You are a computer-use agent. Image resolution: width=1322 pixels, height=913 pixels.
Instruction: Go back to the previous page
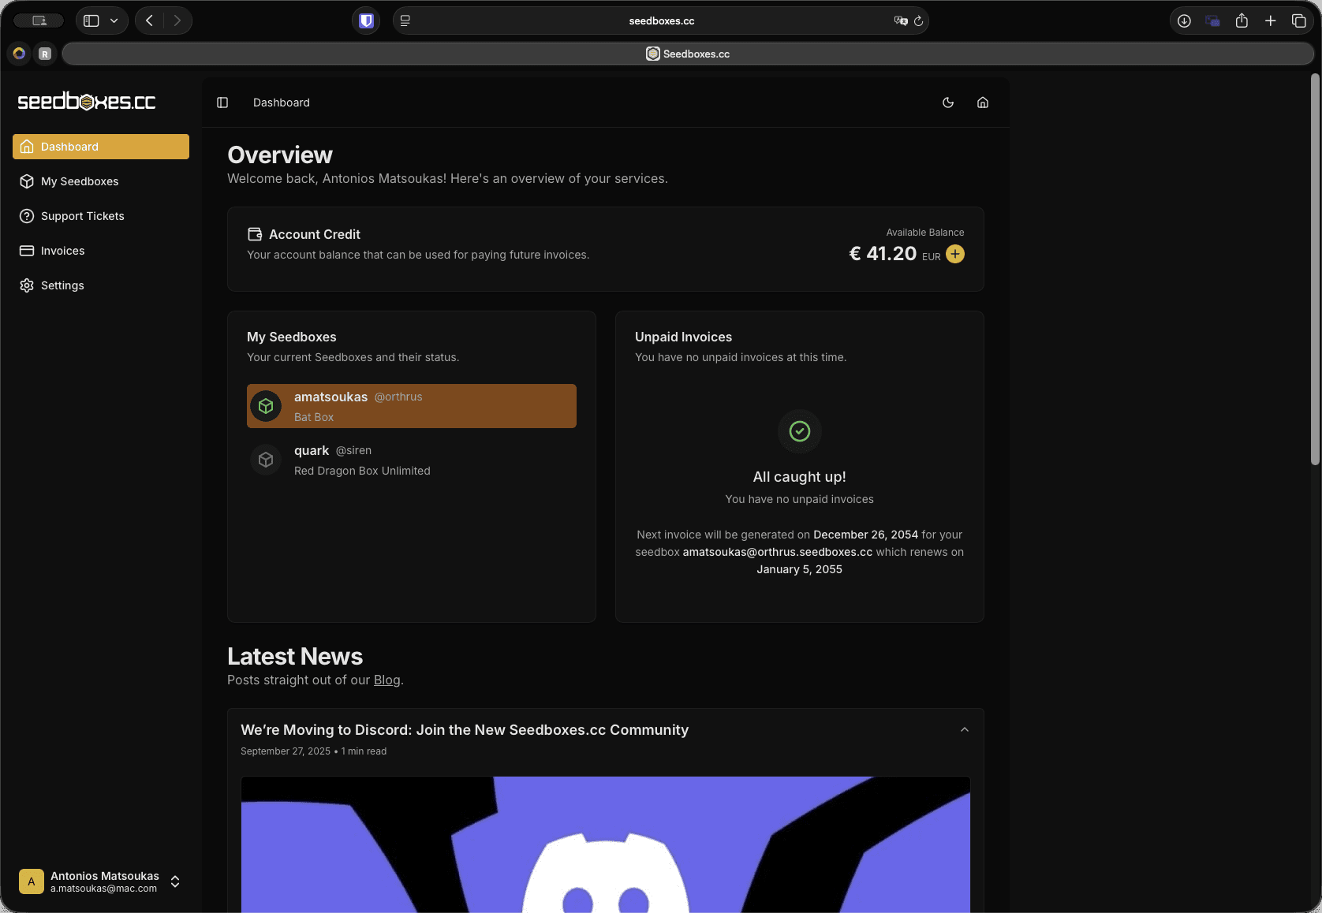pyautogui.click(x=150, y=20)
